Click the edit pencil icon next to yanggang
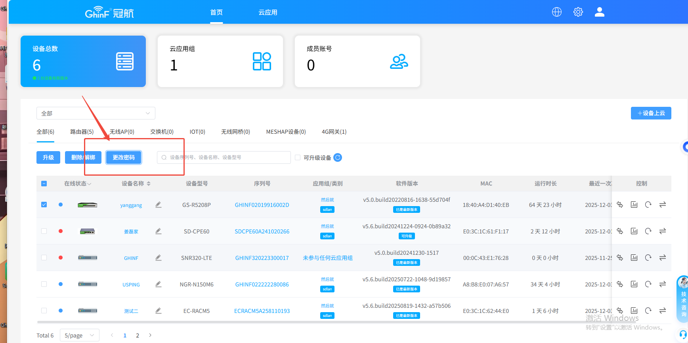 point(159,205)
